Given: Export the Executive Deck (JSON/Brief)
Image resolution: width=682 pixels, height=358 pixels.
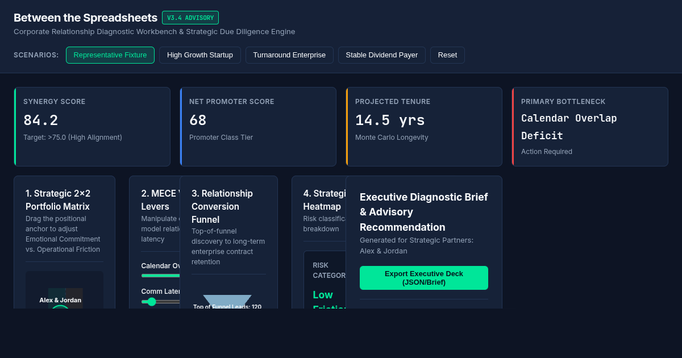Looking at the screenshot, I should point(424,278).
